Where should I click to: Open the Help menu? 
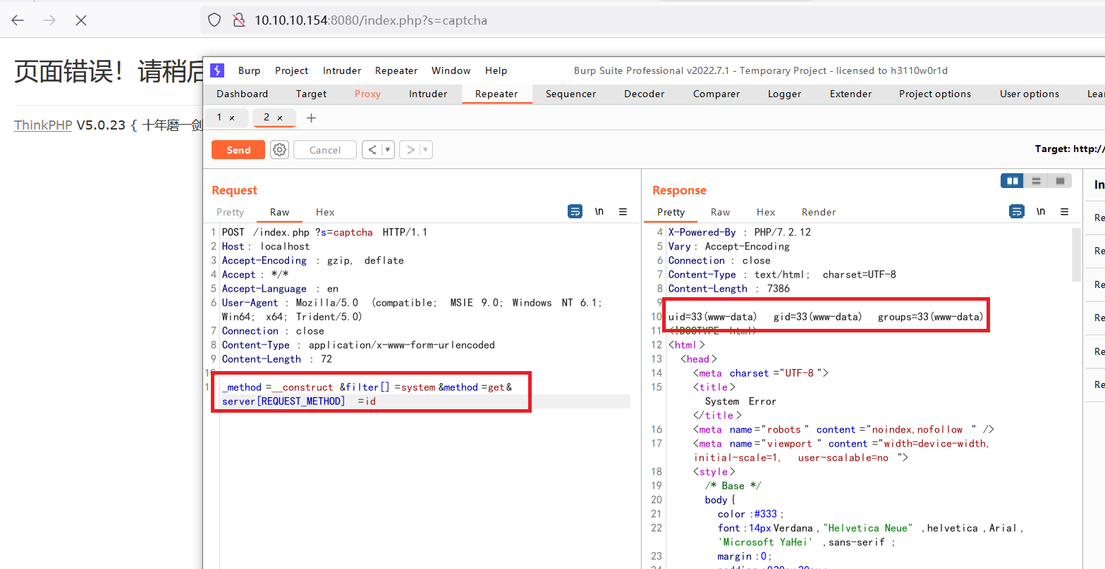click(x=496, y=70)
